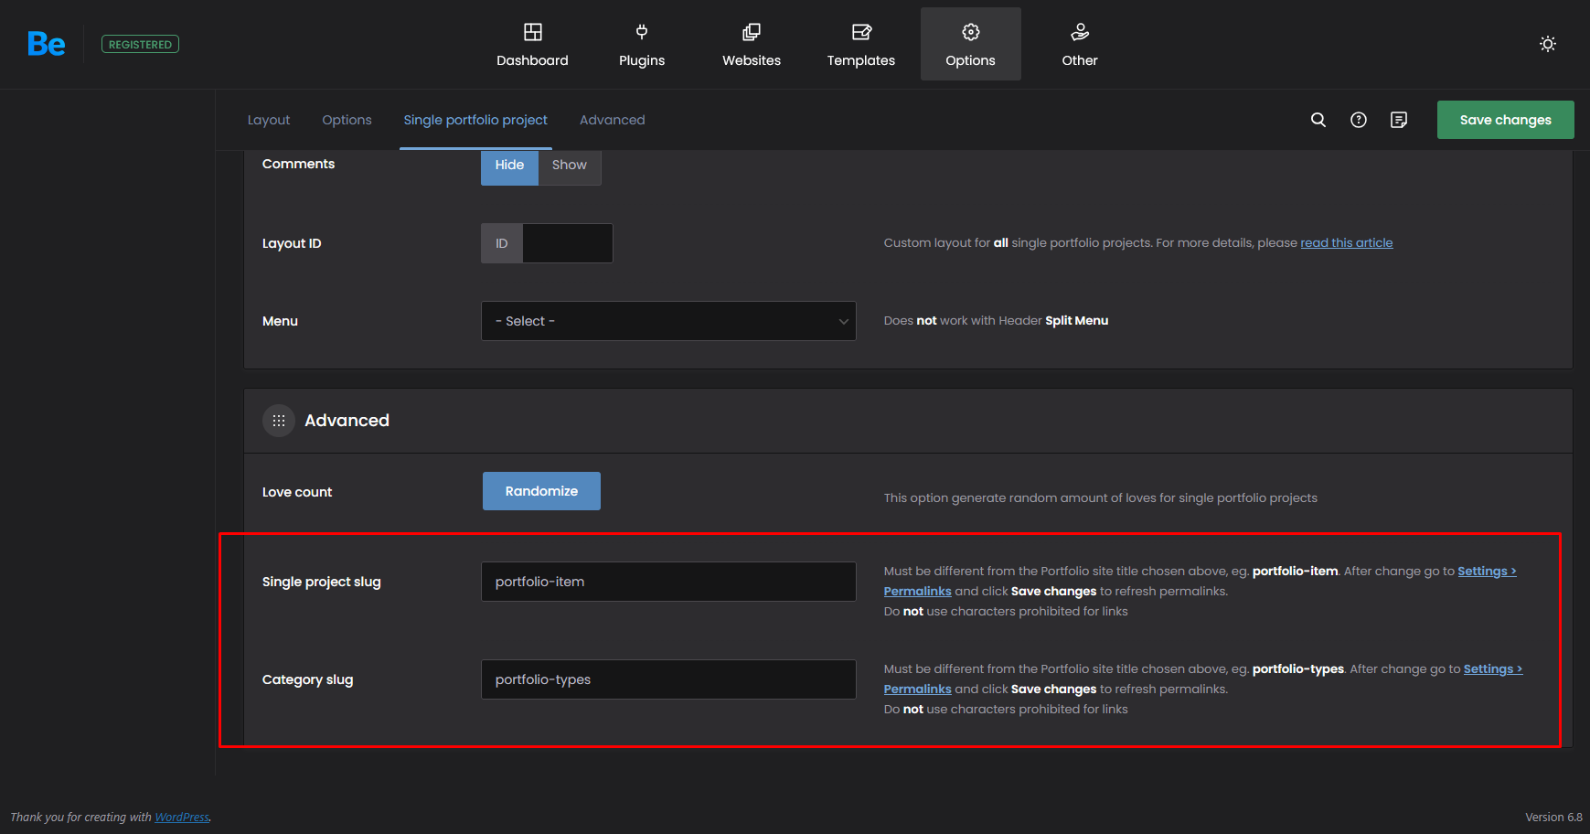This screenshot has height=834, width=1590.
Task: Set Comments to Show
Action: point(570,166)
